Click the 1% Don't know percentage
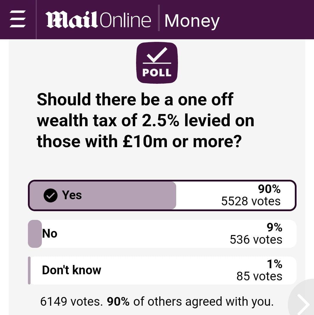 (274, 264)
